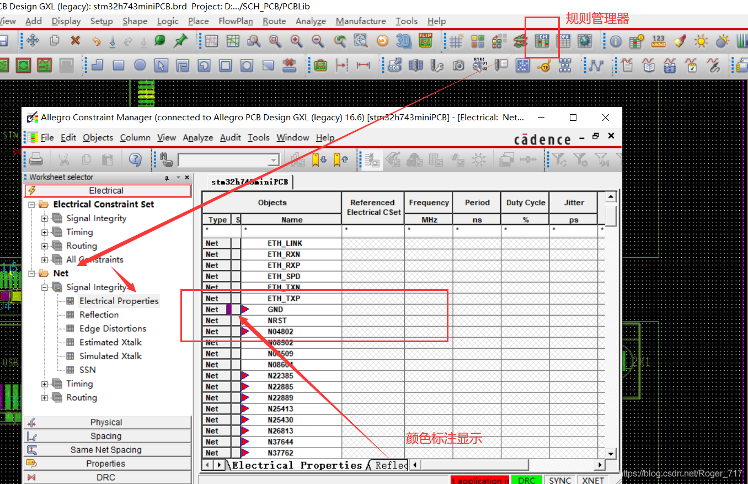This screenshot has height=484, width=748.
Task: Click the 123 ruler measure icon
Action: (658, 41)
